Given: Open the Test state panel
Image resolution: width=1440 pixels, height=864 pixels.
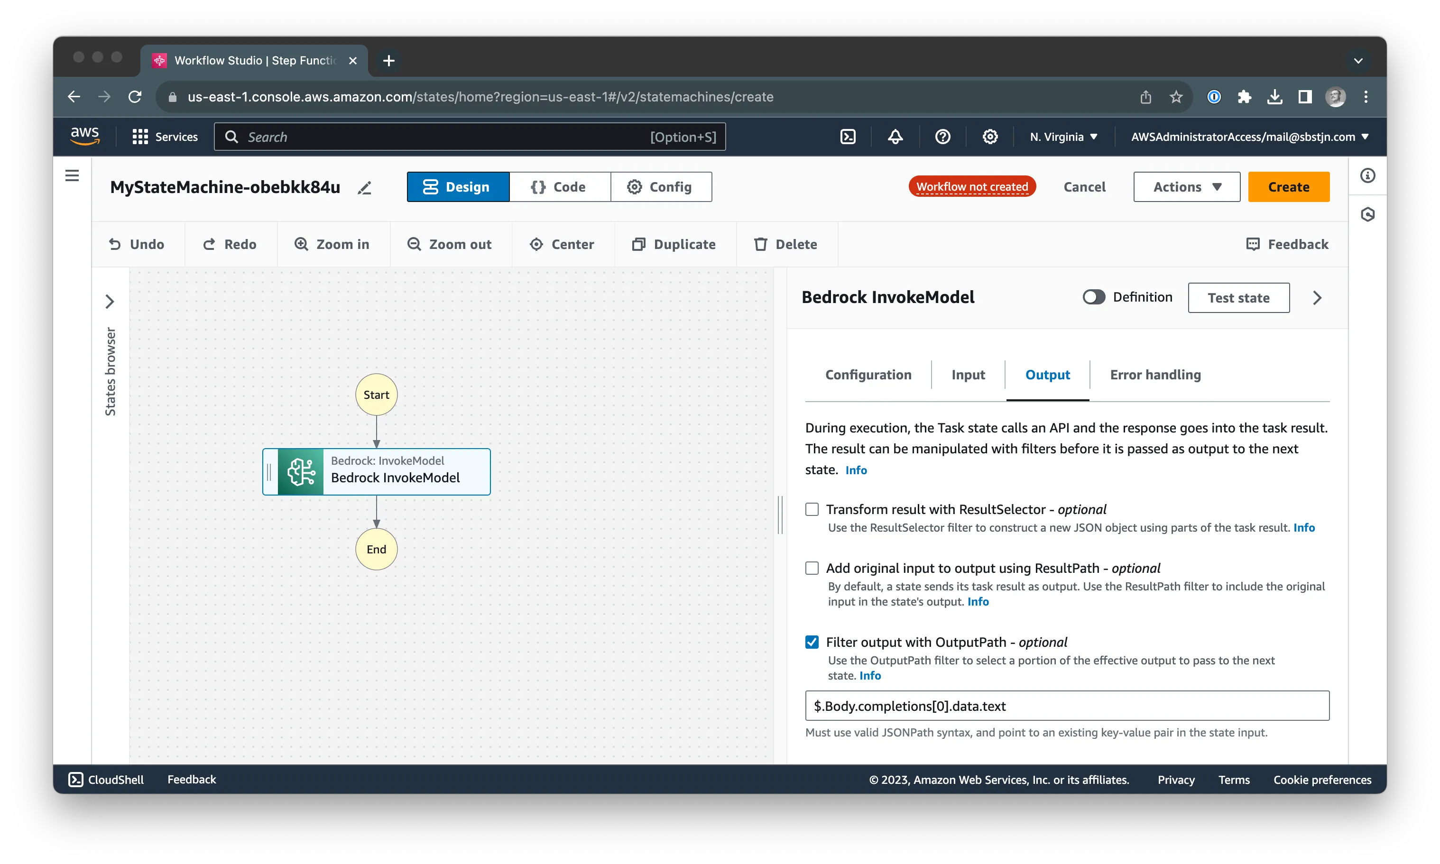Looking at the screenshot, I should (x=1238, y=297).
